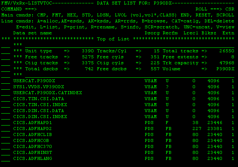This screenshot has height=167, width=238.
Task: Click line command field beside CICS.DZN.CSI.INDEX
Action: click(6, 117)
